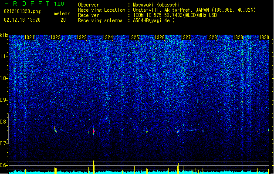Click the 1329 time marker
The width and height of the screenshot is (274, 174).
pyautogui.click(x=238, y=37)
